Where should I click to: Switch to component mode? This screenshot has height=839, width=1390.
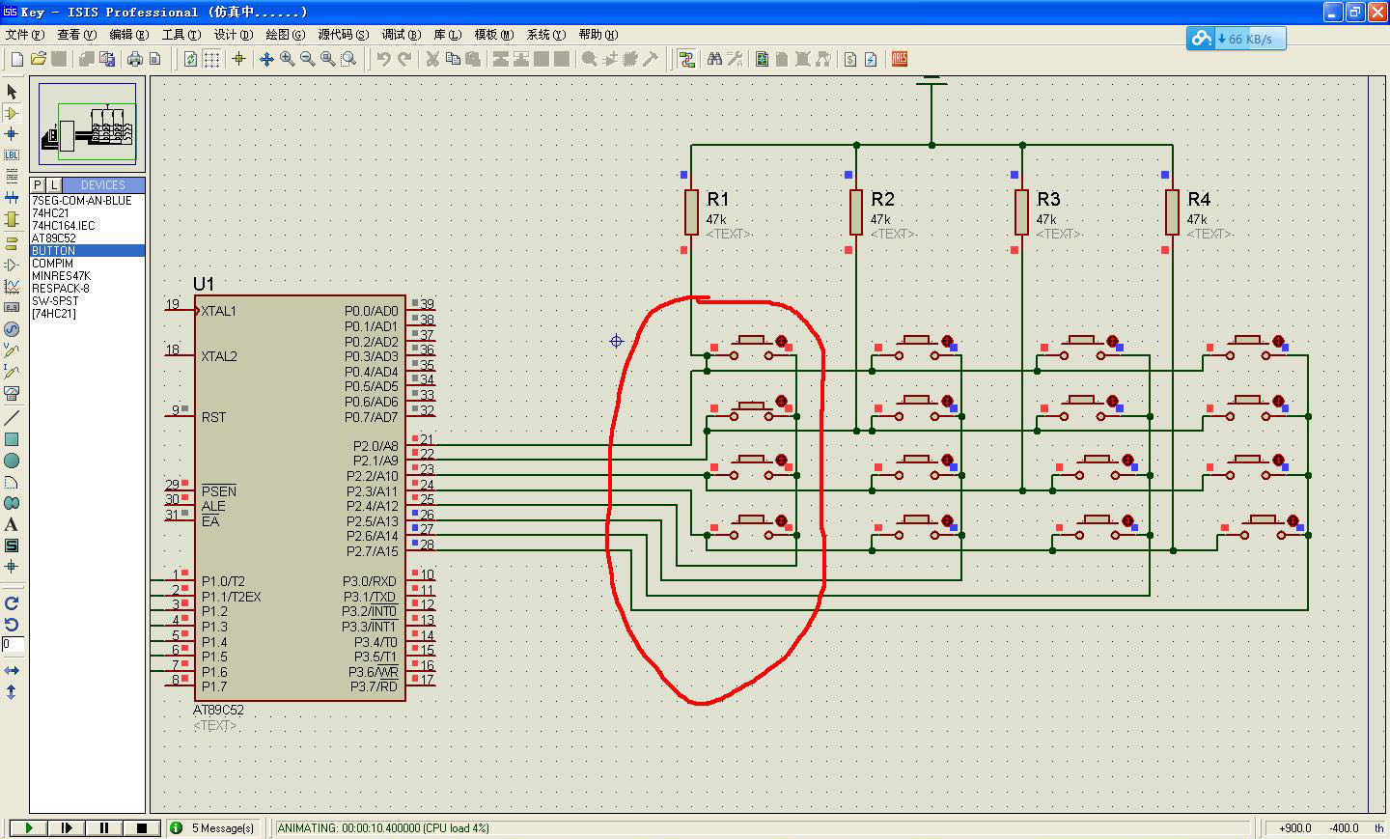pos(12,113)
